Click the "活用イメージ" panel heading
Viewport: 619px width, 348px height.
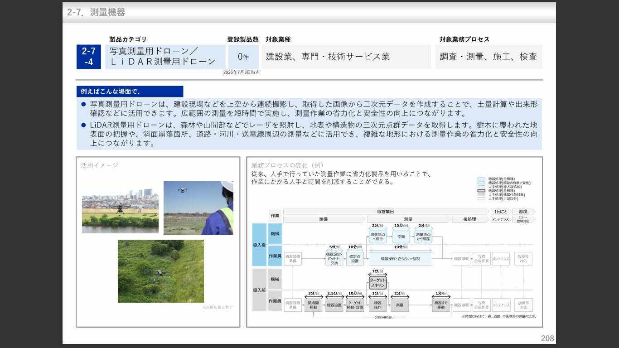pyautogui.click(x=99, y=165)
